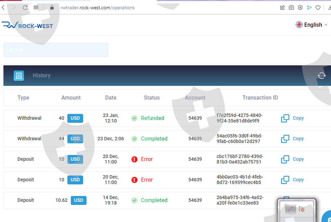Click the browser address bar URL
This screenshot has width=331, height=222.
click(97, 8)
